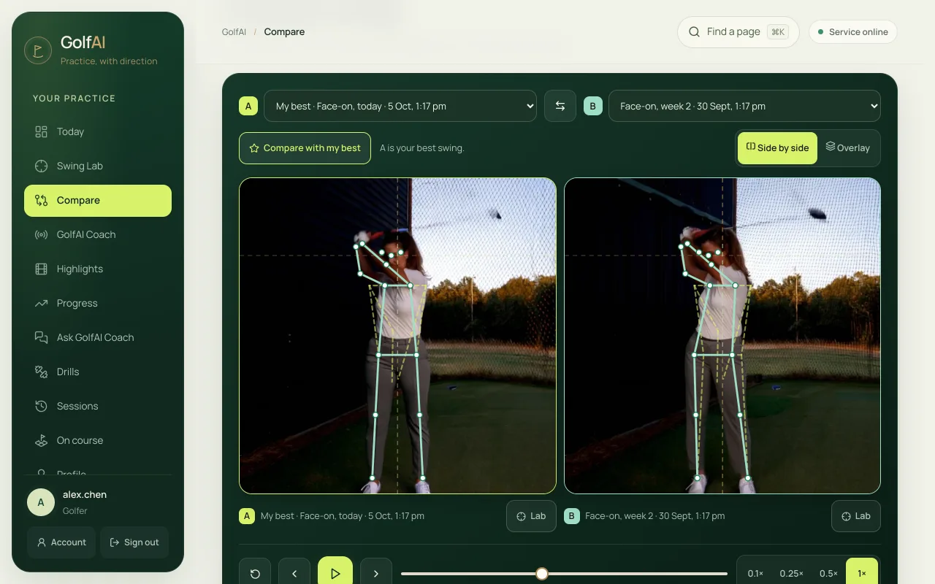The image size is (935, 584).
Task: Set playback speed to 1×
Action: click(x=862, y=574)
